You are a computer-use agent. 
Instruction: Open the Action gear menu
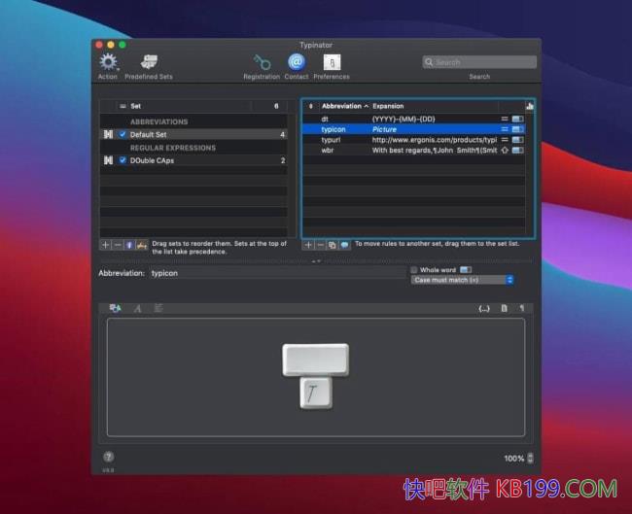pyautogui.click(x=108, y=63)
